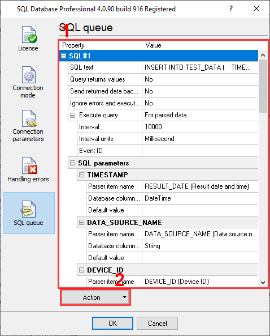Collapse the DATA_SOURCE_NAME parameter group
Viewport: 270px width, 336px height.
pyautogui.click(x=81, y=223)
